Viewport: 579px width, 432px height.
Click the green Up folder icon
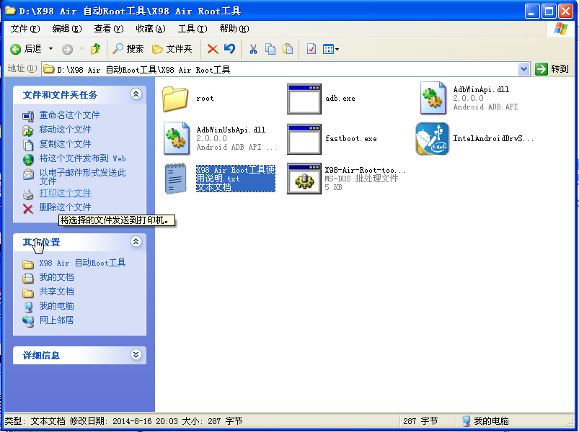96,49
